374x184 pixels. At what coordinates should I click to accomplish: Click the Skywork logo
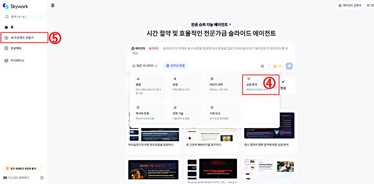[x=16, y=7]
